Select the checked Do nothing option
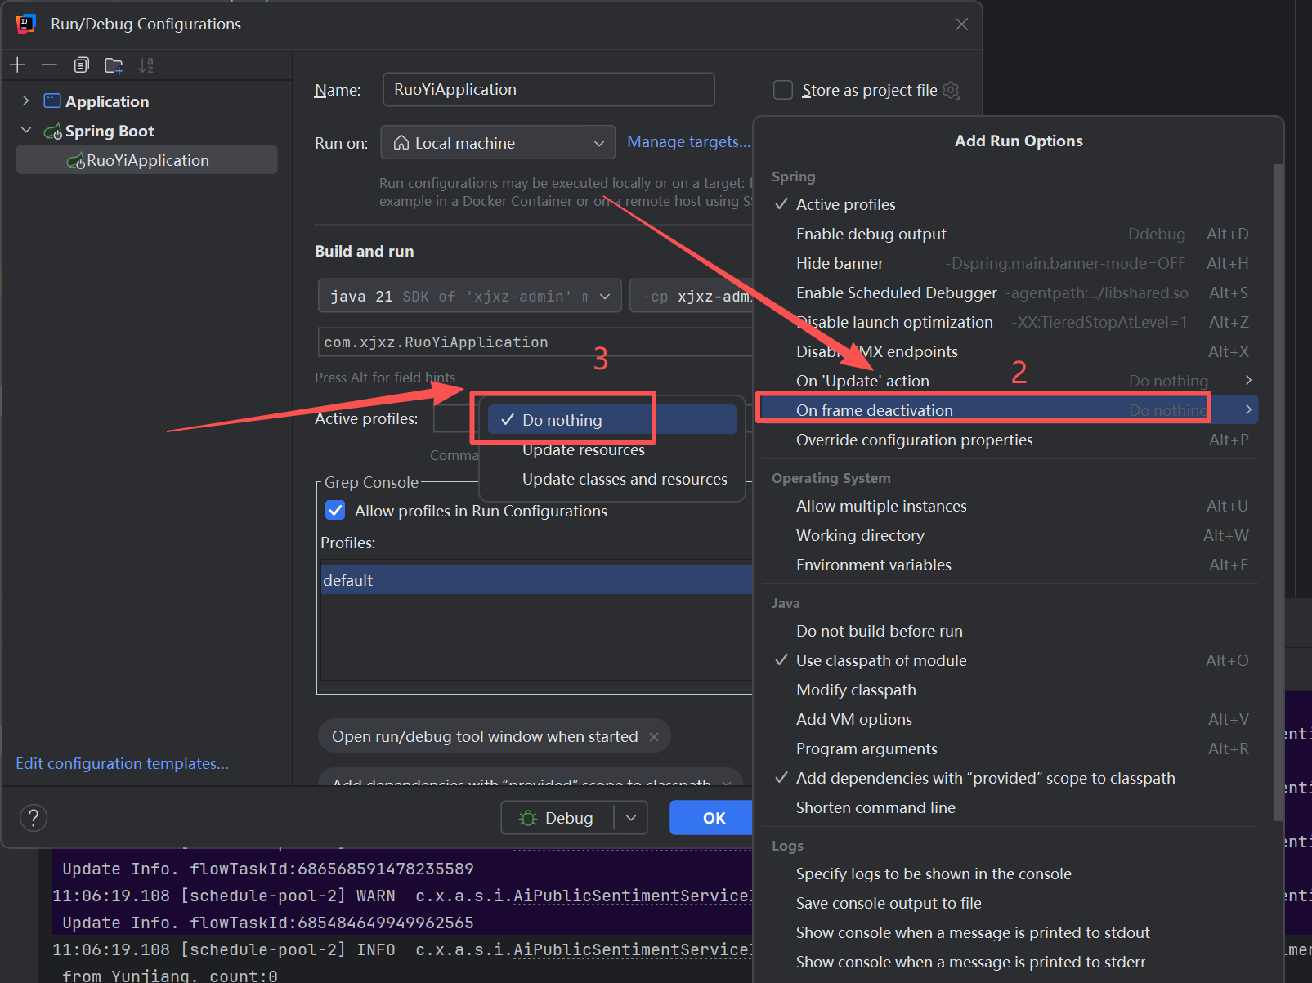 pyautogui.click(x=612, y=420)
